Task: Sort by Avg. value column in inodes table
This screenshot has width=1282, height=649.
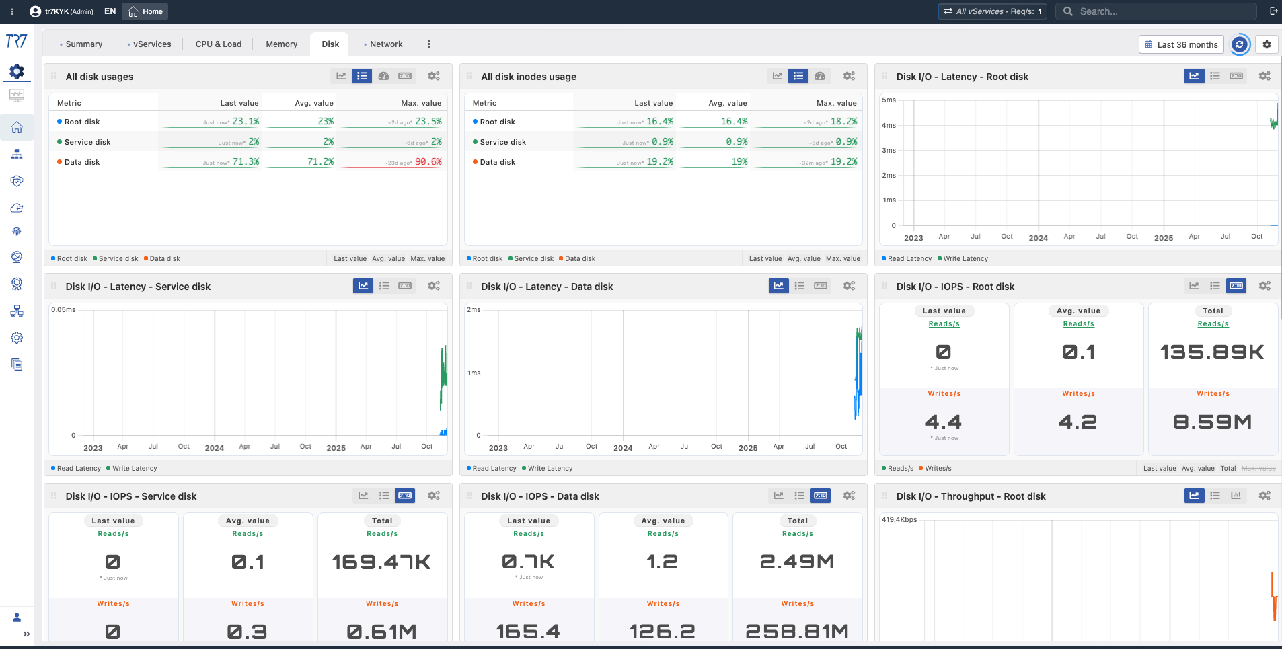Action: tap(727, 103)
